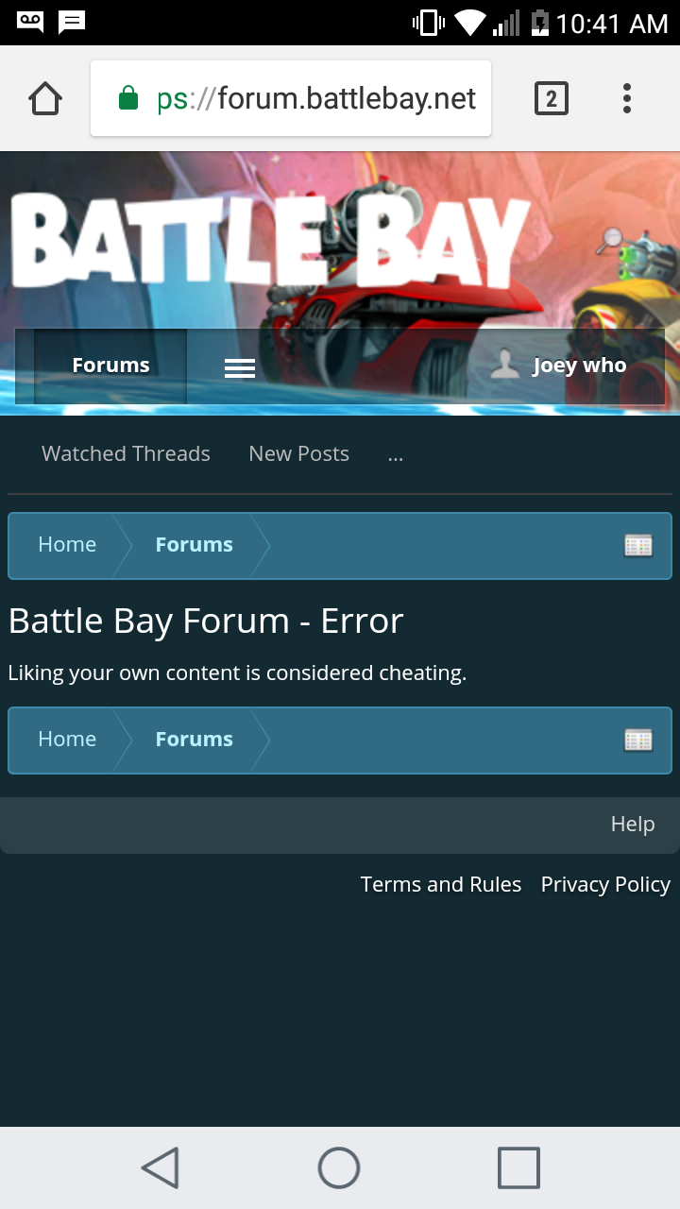680x1209 pixels.
Task: Select the 'Liking your own content' error message
Action: click(237, 673)
